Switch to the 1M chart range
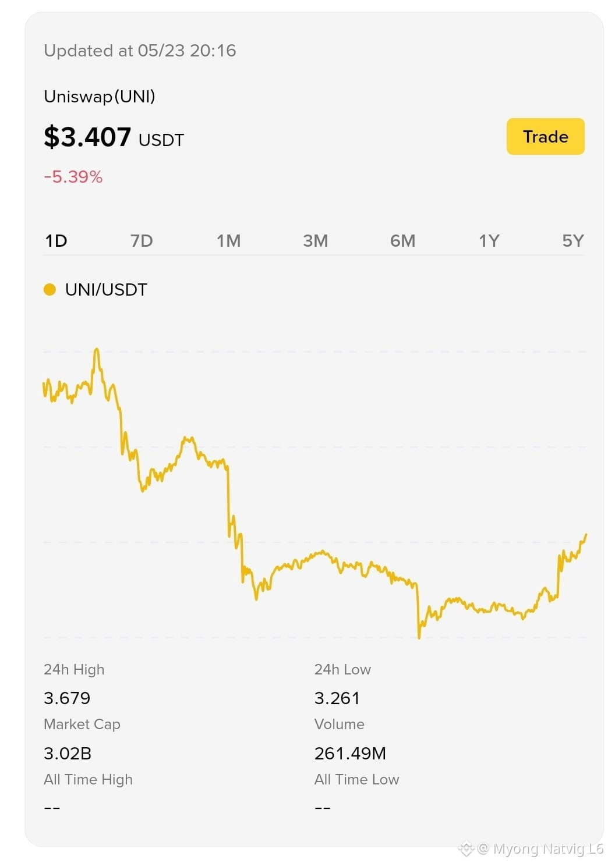The width and height of the screenshot is (608, 863). pyautogui.click(x=228, y=240)
